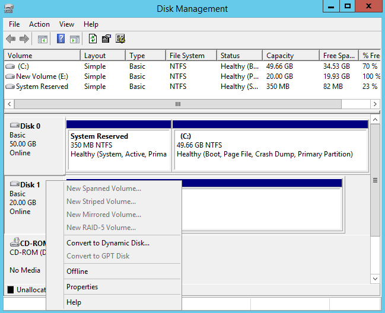This screenshot has height=313, width=385.
Task: Sort by the Capacity column header
Action: coord(279,56)
